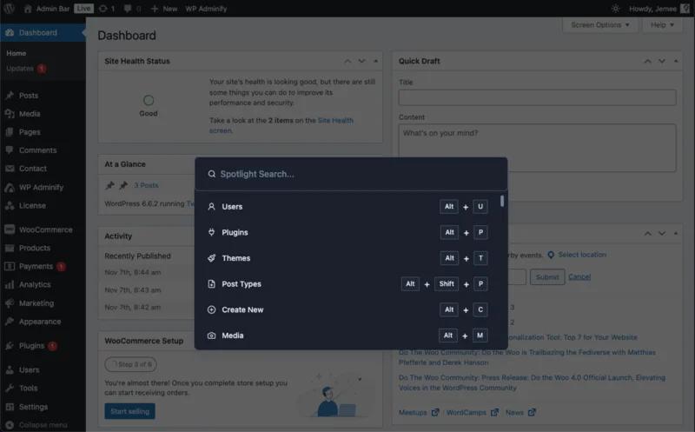Open the Admin Bar site home link

pyautogui.click(x=47, y=9)
